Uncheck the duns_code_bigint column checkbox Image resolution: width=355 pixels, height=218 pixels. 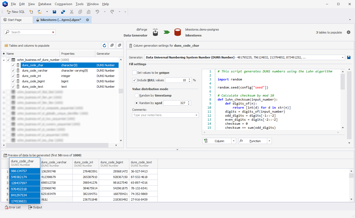tap(13, 81)
